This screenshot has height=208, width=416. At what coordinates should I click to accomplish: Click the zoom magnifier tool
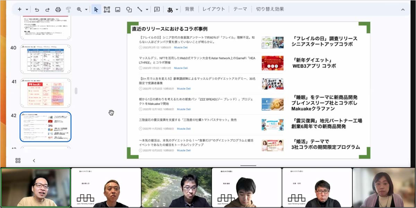[79, 9]
